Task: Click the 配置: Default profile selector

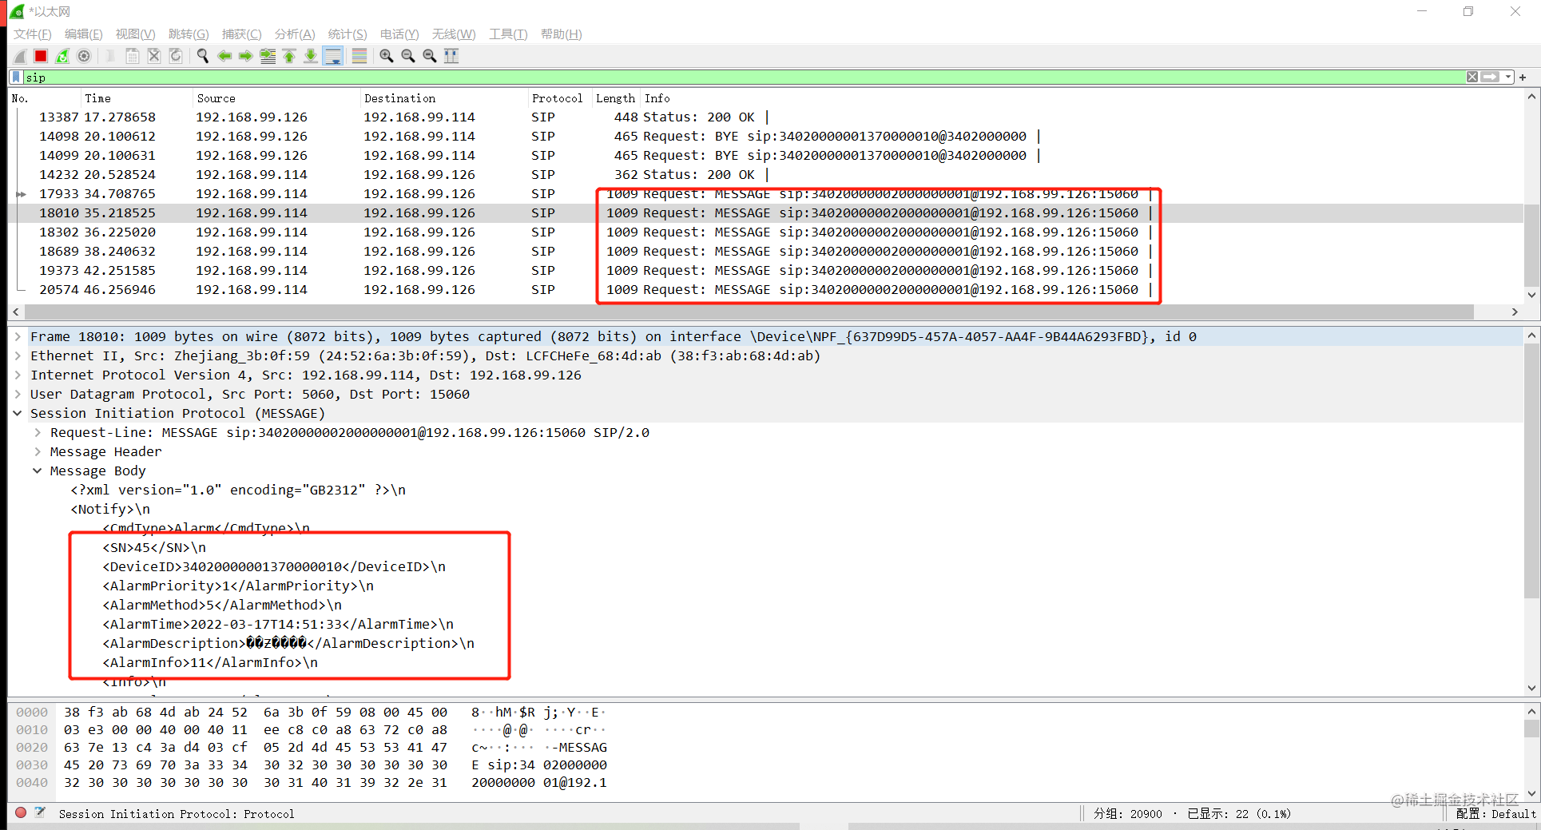Action: pyautogui.click(x=1495, y=814)
